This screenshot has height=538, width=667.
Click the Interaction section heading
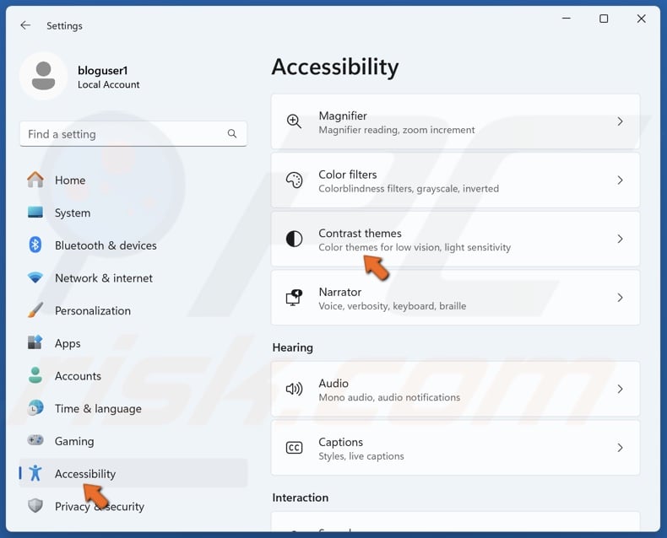(x=301, y=498)
